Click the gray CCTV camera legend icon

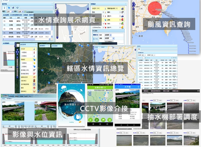click(34, 70)
